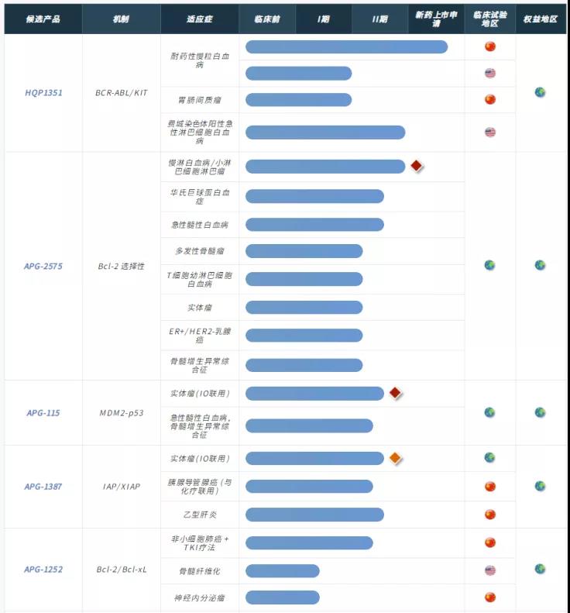This screenshot has height=613, width=570.
Task: Click the 耐药性慢粒白血病 indication text
Action: (x=200, y=60)
